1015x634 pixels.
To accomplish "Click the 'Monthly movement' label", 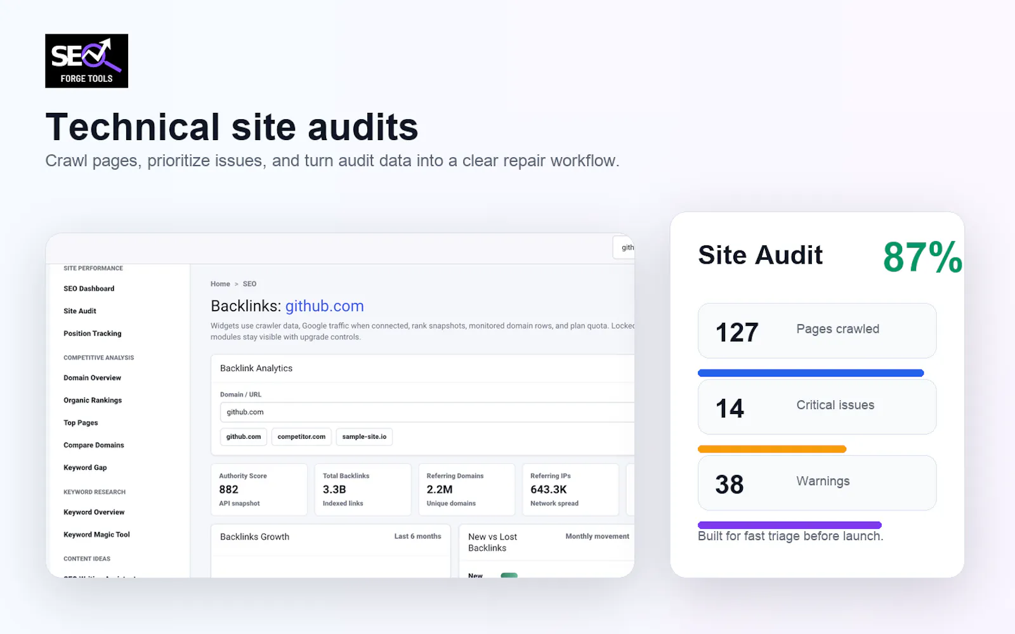I will click(597, 536).
